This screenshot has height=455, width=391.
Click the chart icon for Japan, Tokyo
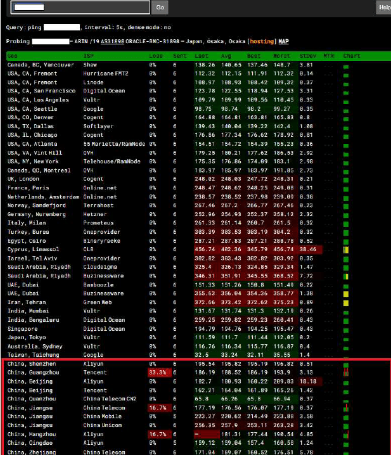[x=346, y=338]
